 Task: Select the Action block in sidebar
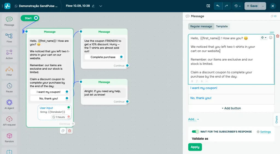[x=9, y=55]
